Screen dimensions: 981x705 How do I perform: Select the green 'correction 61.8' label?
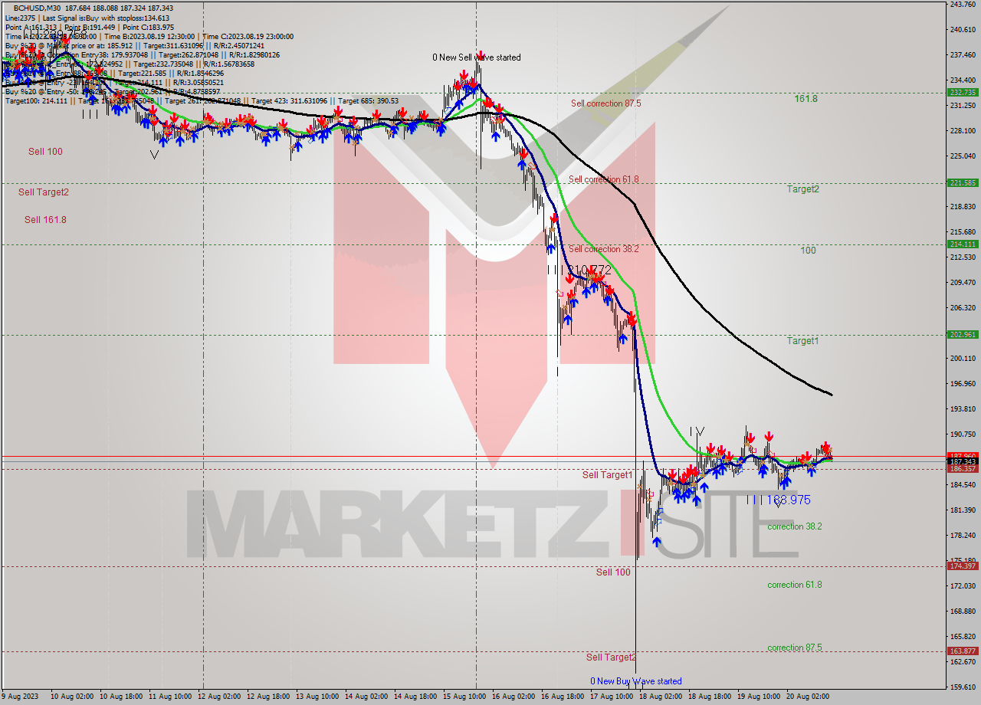tap(795, 585)
